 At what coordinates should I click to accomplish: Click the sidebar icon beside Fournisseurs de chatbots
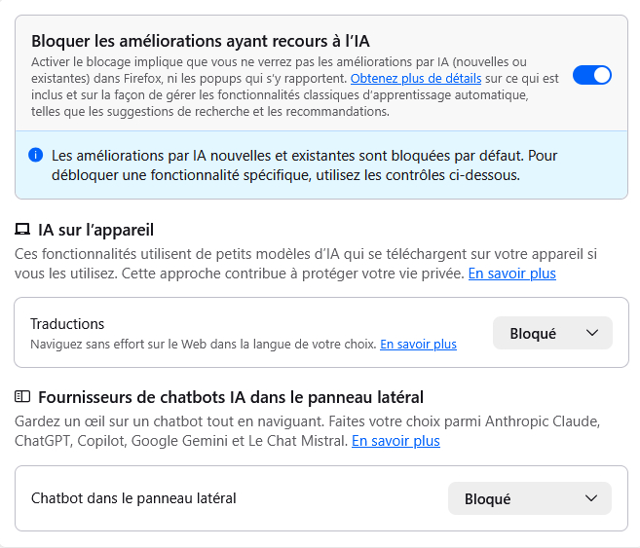(x=22, y=396)
